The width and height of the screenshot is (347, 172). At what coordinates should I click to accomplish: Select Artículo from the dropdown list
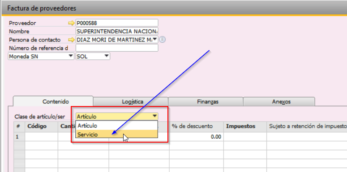click(116, 126)
